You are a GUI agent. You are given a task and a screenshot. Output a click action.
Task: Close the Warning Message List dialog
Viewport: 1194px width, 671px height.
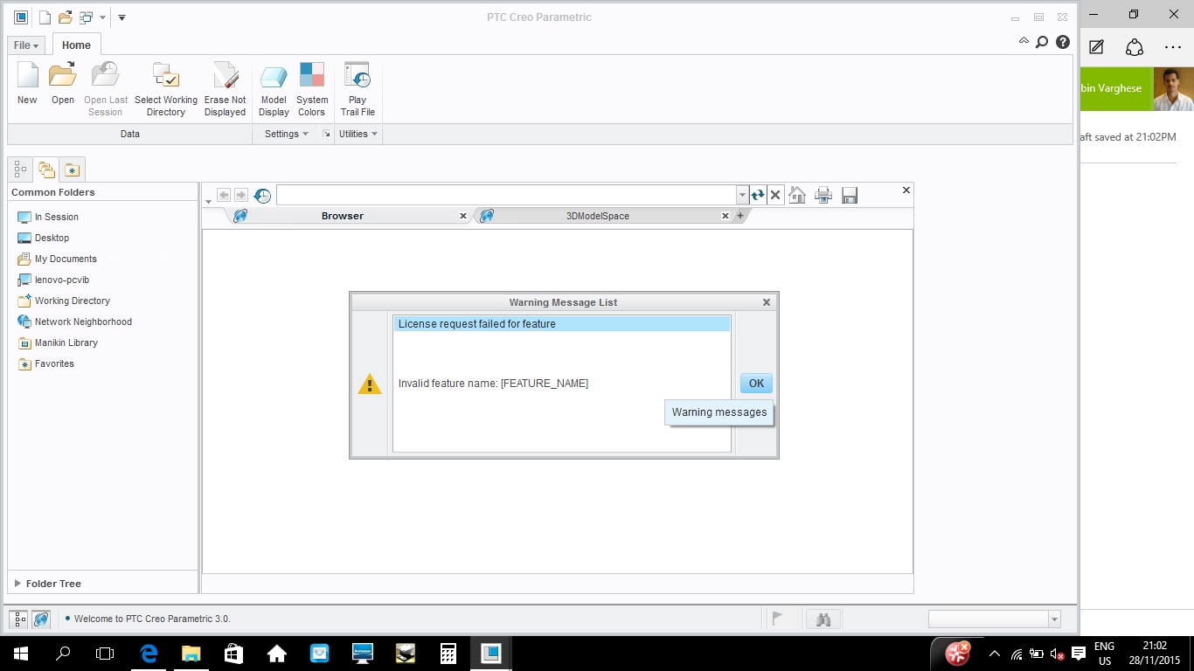point(767,302)
